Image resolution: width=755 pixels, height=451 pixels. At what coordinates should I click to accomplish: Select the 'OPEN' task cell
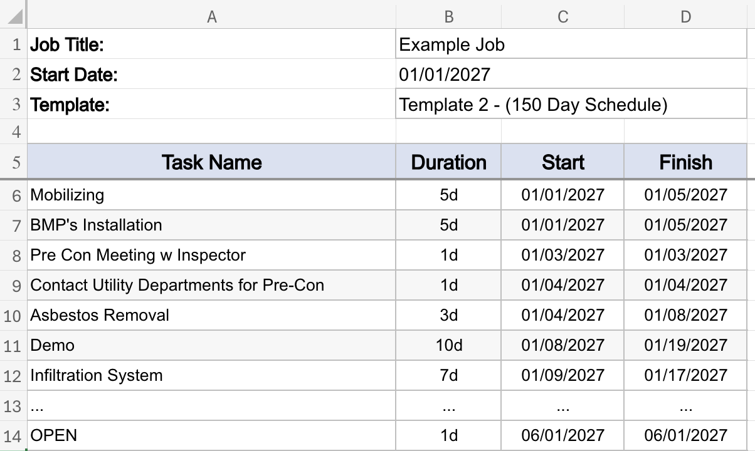click(212, 435)
